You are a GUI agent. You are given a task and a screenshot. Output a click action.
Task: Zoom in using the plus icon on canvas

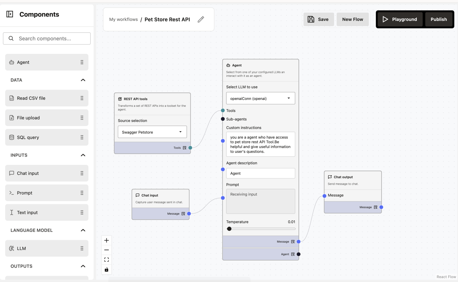(106, 240)
